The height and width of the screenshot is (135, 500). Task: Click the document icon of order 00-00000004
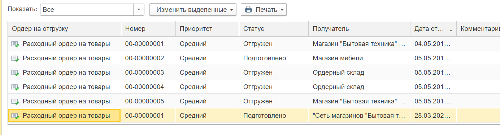point(15,87)
